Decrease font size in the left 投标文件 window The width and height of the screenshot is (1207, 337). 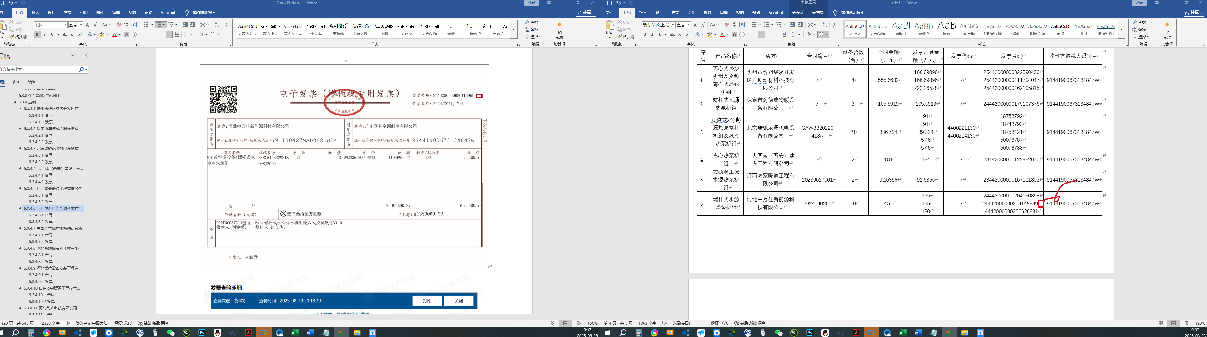pyautogui.click(x=96, y=25)
